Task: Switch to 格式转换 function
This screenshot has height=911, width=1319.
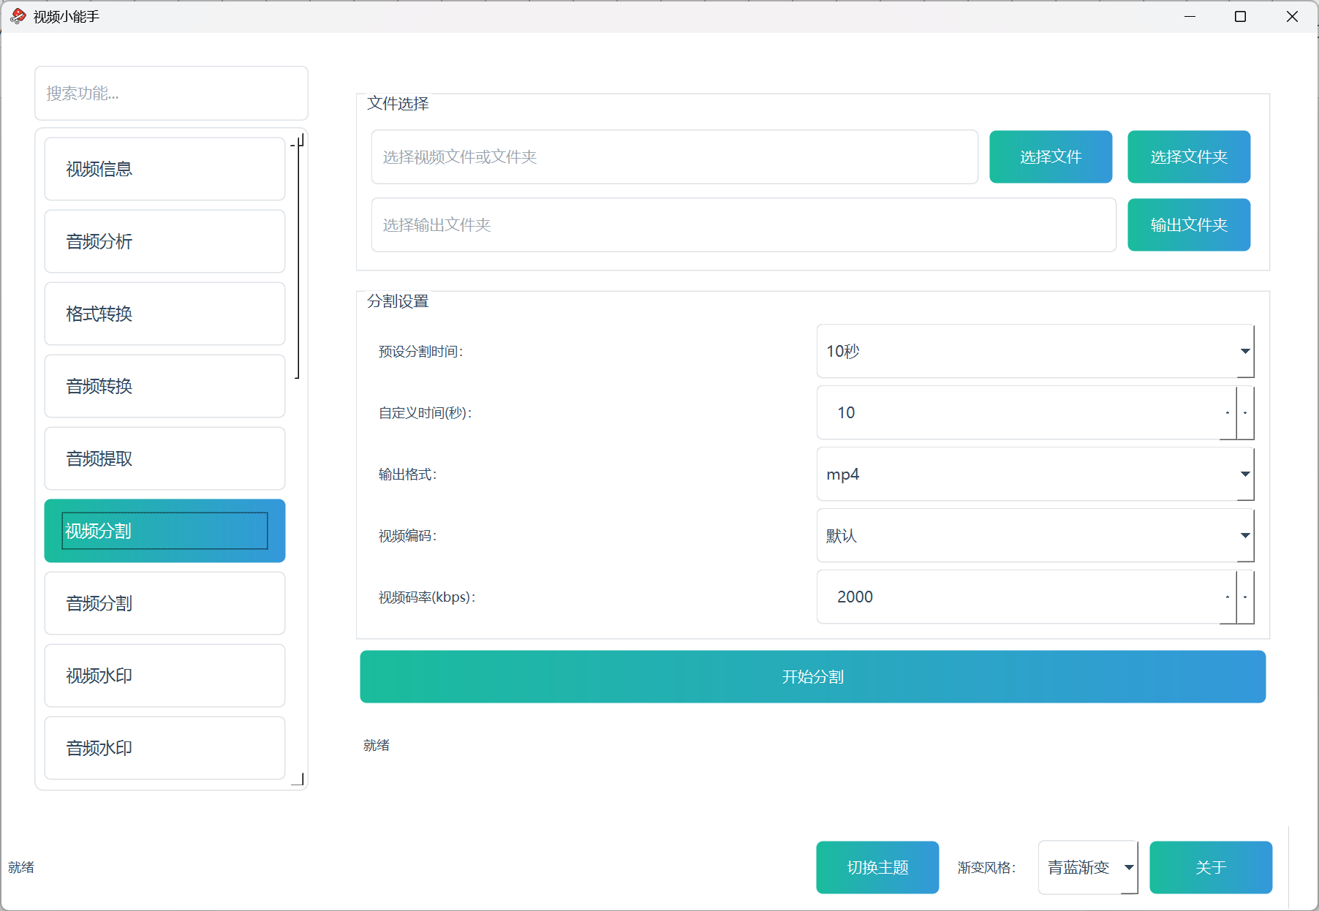Action: click(x=165, y=314)
